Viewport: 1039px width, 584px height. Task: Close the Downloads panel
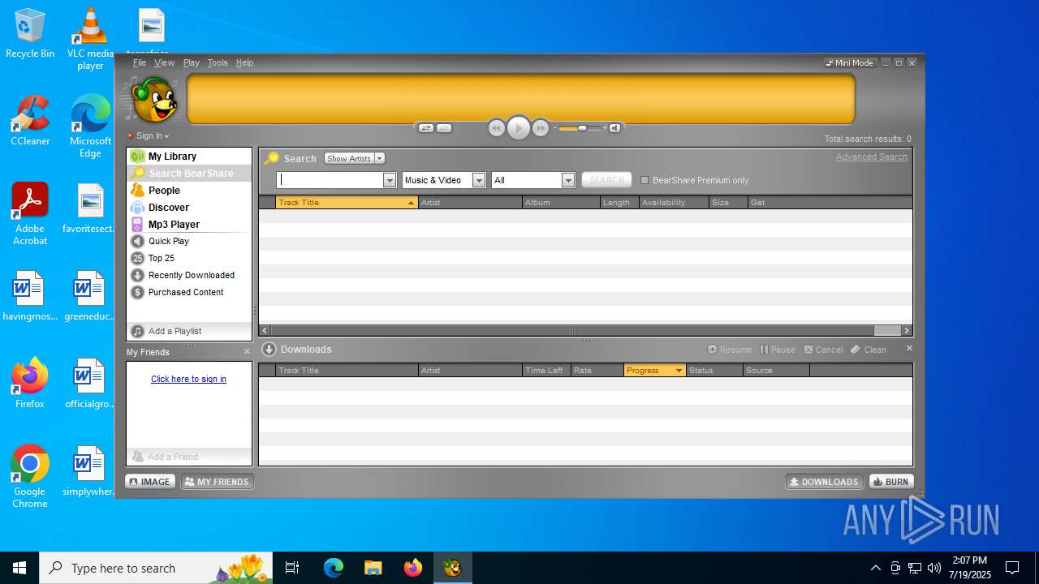[909, 348]
